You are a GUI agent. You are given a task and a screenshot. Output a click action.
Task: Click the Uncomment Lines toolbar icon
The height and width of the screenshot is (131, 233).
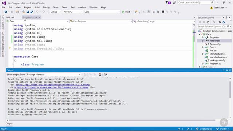158,12
